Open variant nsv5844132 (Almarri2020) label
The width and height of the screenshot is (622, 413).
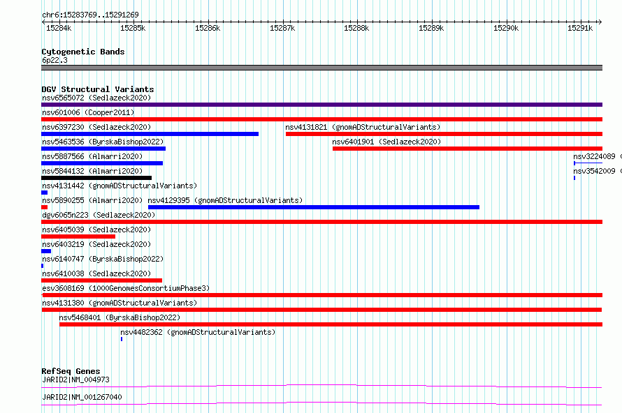[x=92, y=171]
